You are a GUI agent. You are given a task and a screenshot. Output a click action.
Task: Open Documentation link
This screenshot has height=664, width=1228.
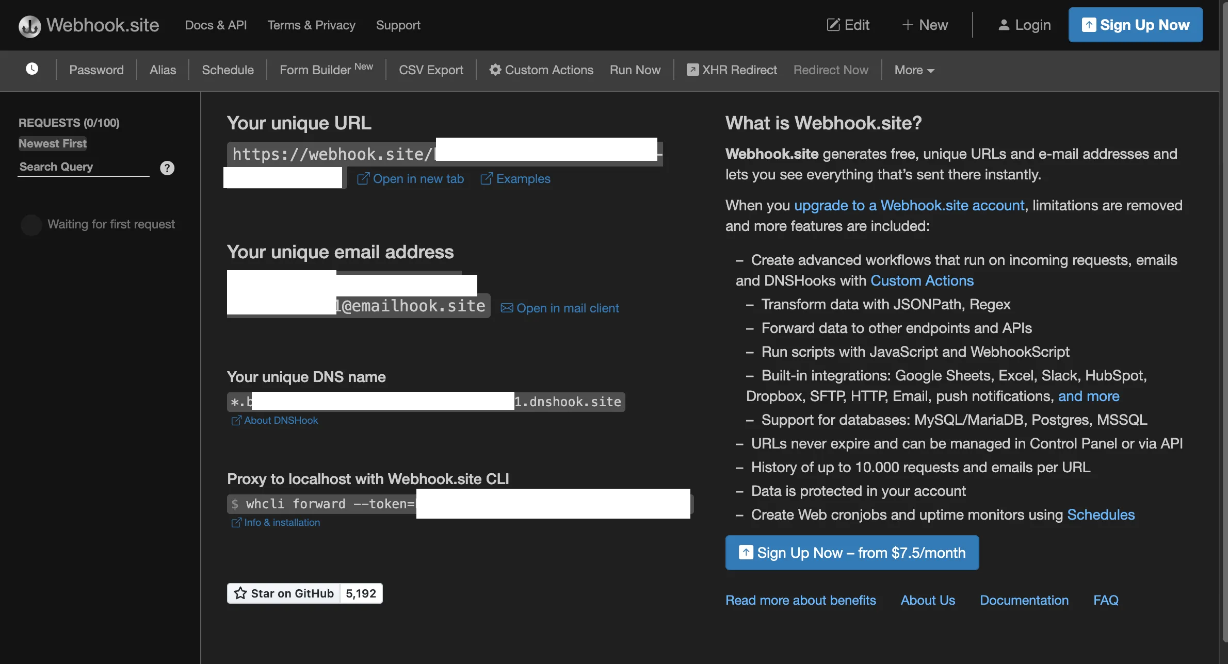[x=1024, y=601]
